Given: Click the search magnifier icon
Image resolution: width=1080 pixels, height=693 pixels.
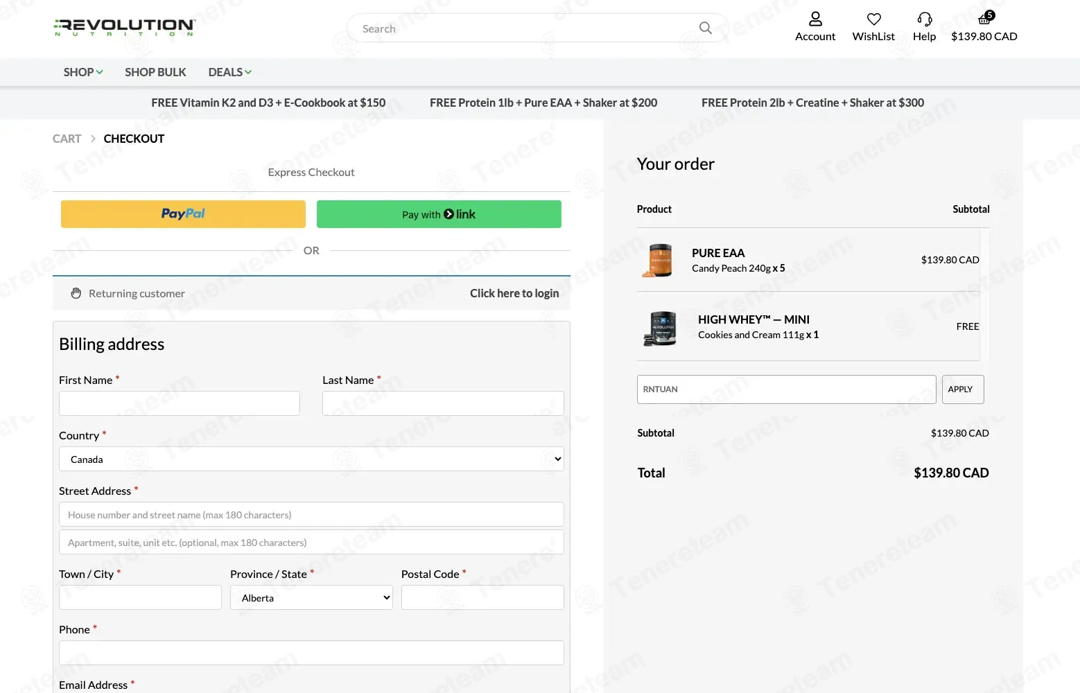Looking at the screenshot, I should [x=706, y=28].
